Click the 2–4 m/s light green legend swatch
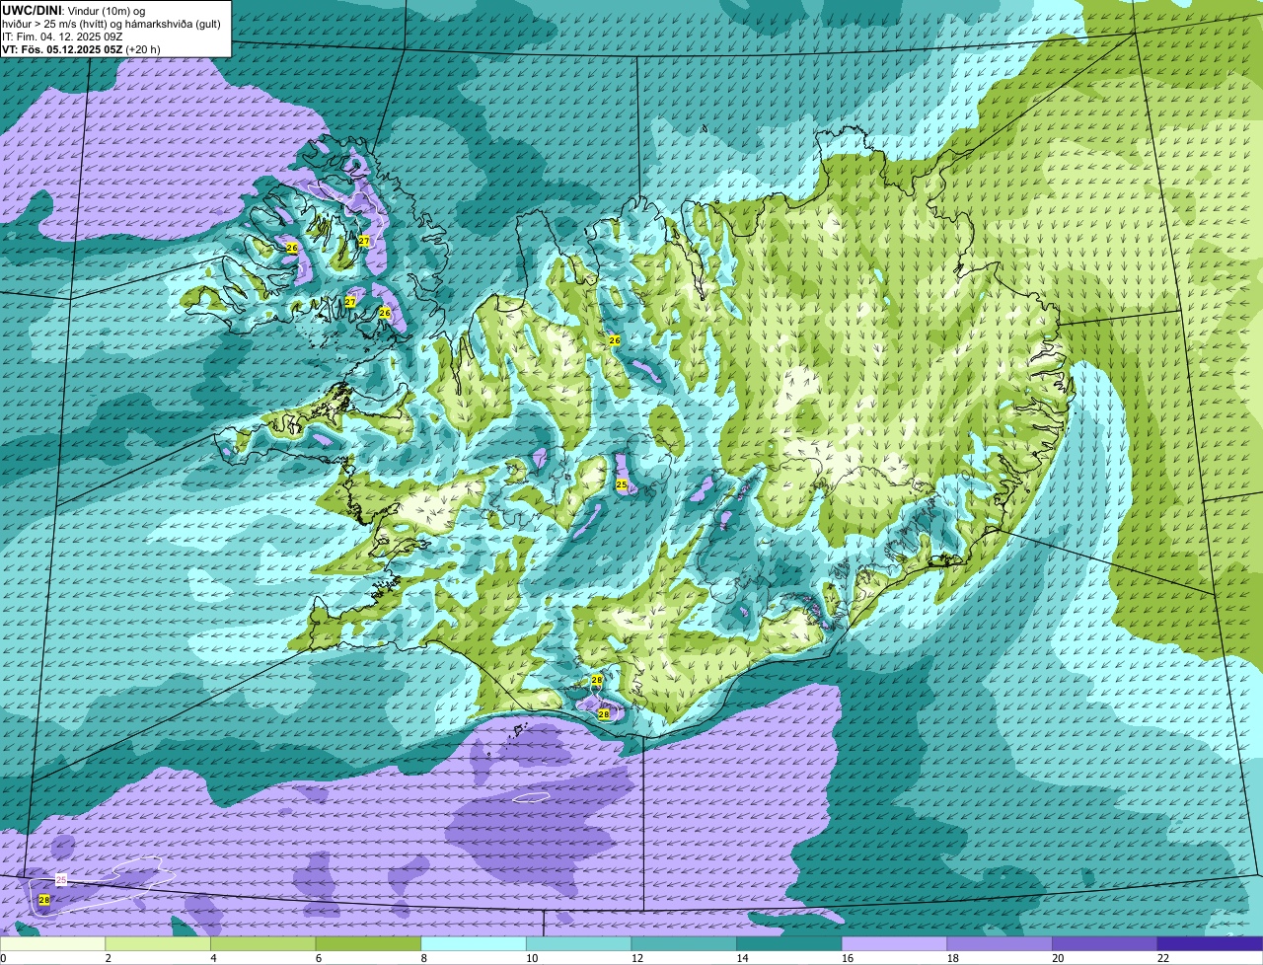Screen dimensions: 1263x965 tap(158, 943)
